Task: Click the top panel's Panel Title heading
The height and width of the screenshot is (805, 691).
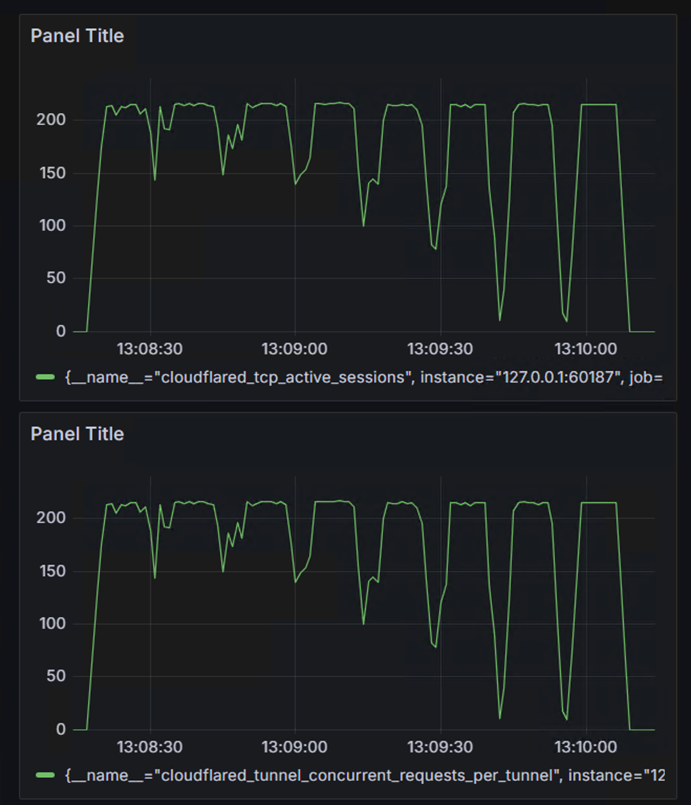Action: click(x=78, y=36)
